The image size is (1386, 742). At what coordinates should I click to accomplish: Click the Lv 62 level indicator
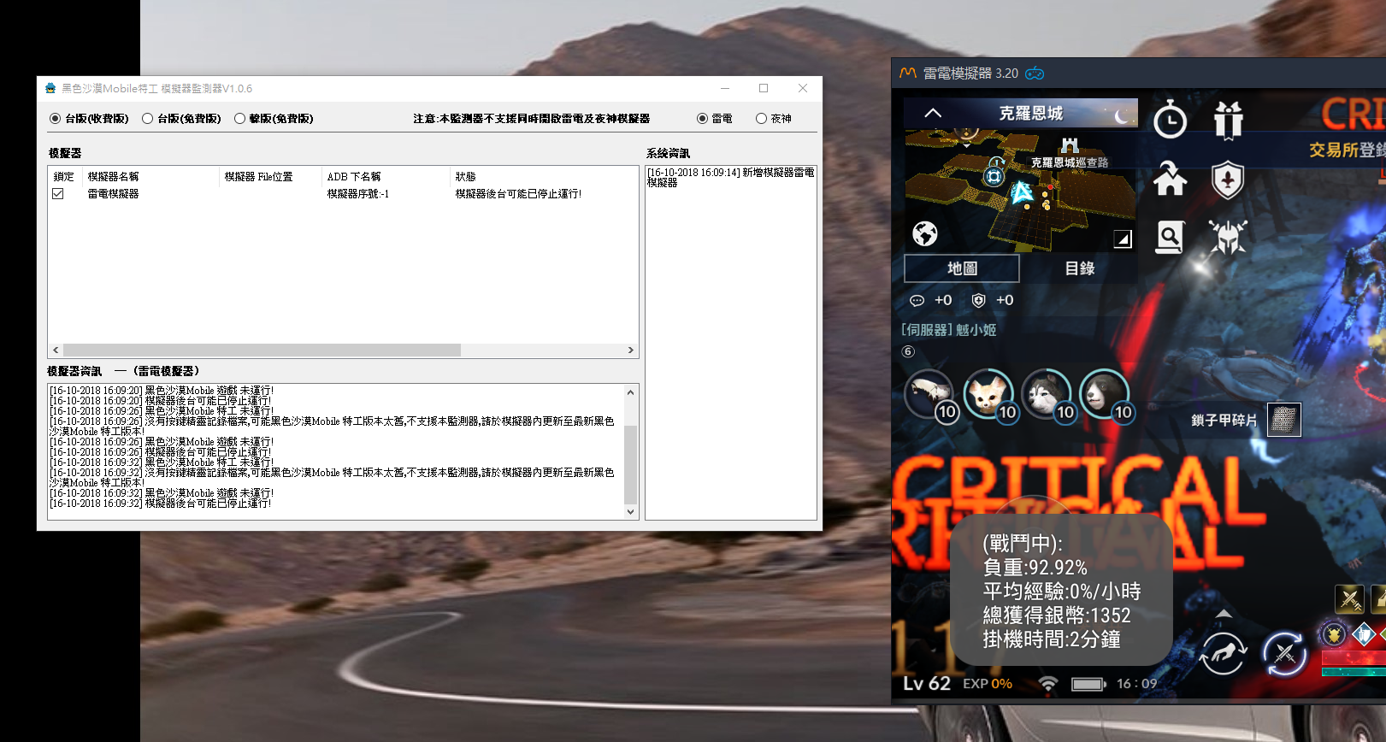(x=927, y=683)
